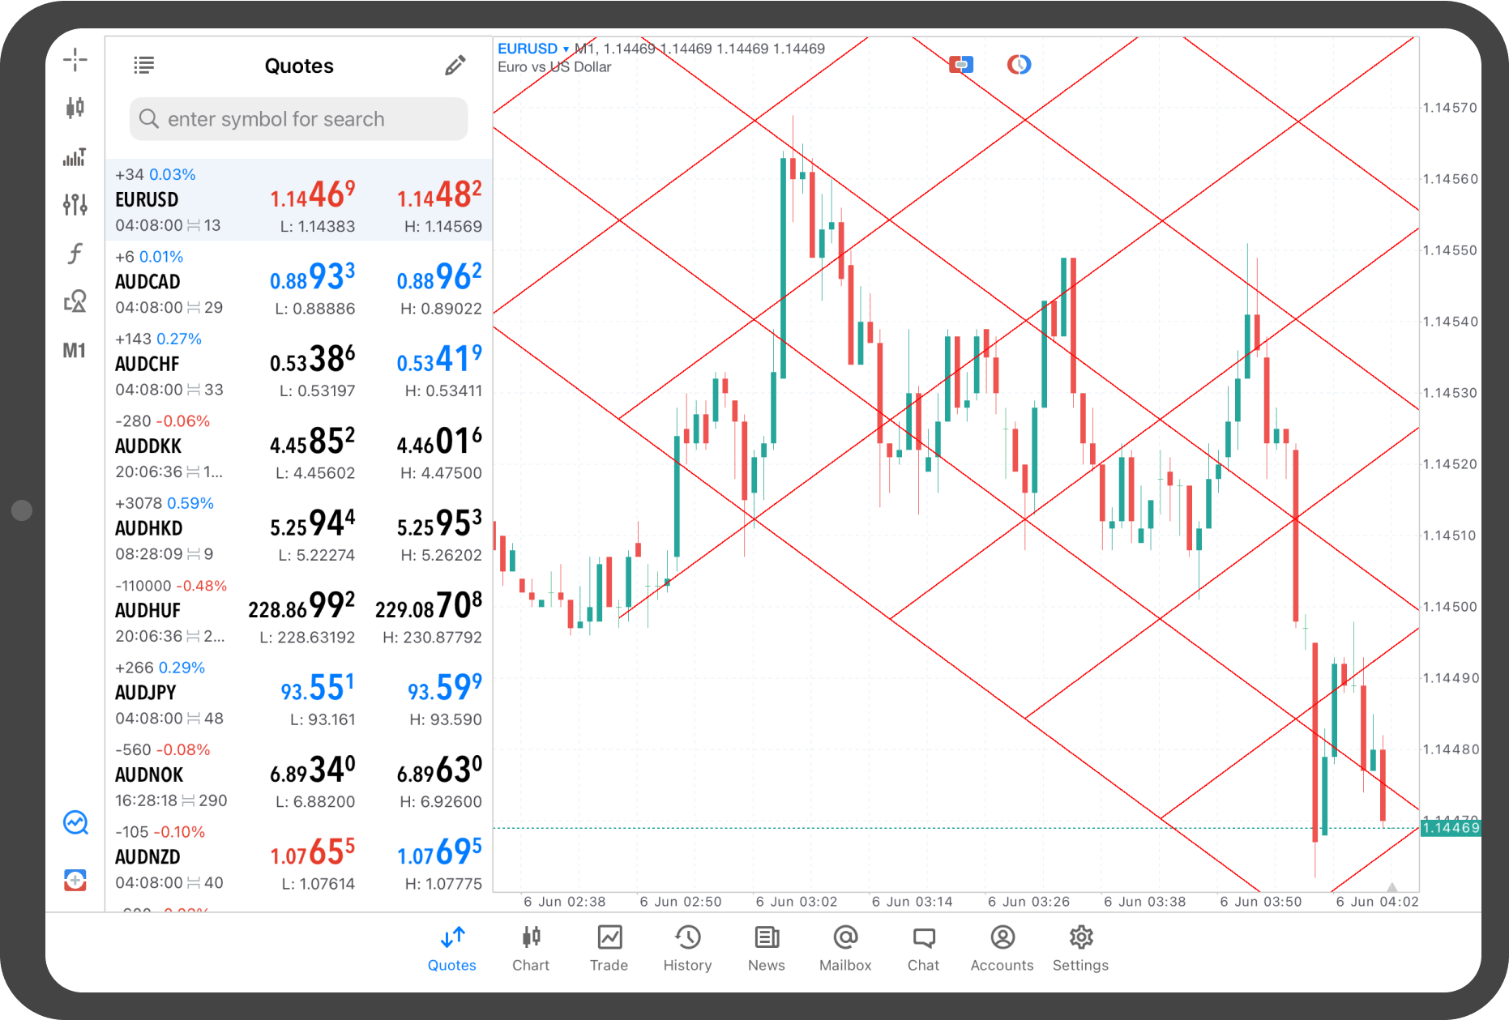The width and height of the screenshot is (1509, 1020).
Task: Open the Chat tab
Action: point(923,949)
